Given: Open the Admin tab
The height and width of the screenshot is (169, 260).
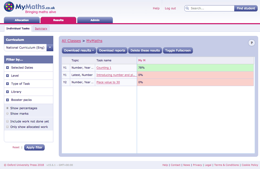Looking at the screenshot, I should [95, 20].
